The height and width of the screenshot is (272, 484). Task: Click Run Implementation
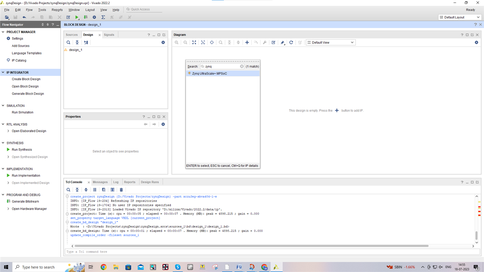click(x=26, y=176)
